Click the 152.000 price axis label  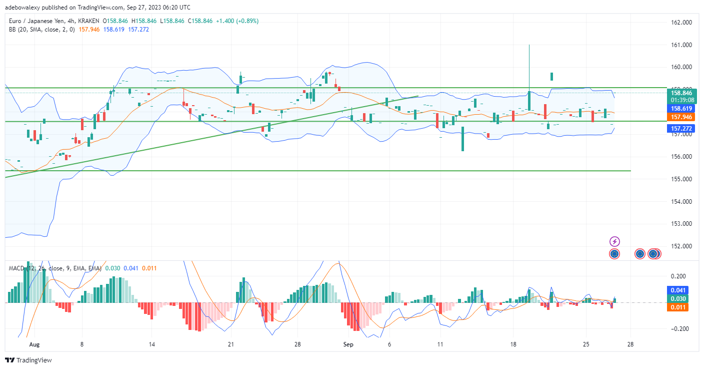(x=681, y=246)
